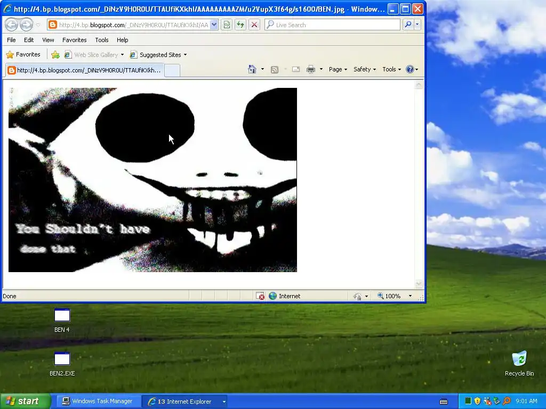Click the Blogger icon in the address bar

(x=53, y=24)
